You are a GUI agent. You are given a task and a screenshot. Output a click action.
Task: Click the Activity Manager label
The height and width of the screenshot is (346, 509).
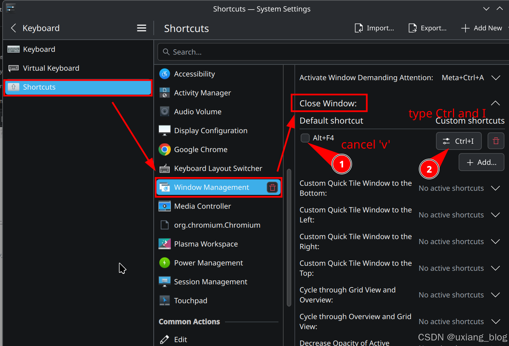[x=202, y=93]
